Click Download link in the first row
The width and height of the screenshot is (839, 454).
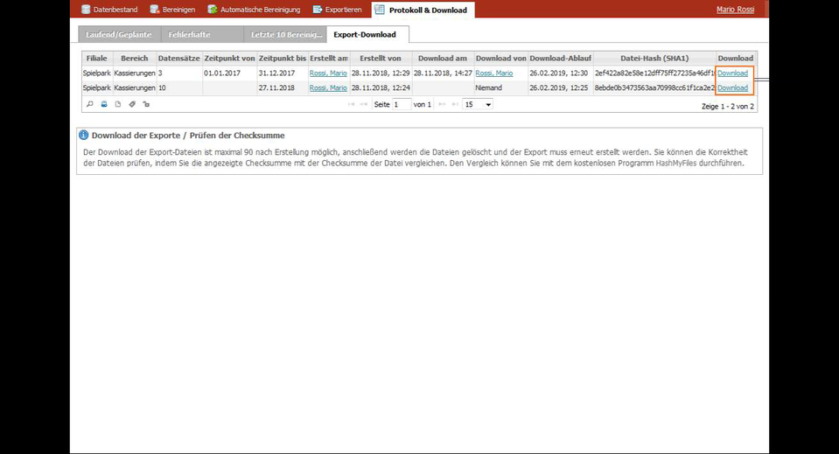[x=732, y=73]
